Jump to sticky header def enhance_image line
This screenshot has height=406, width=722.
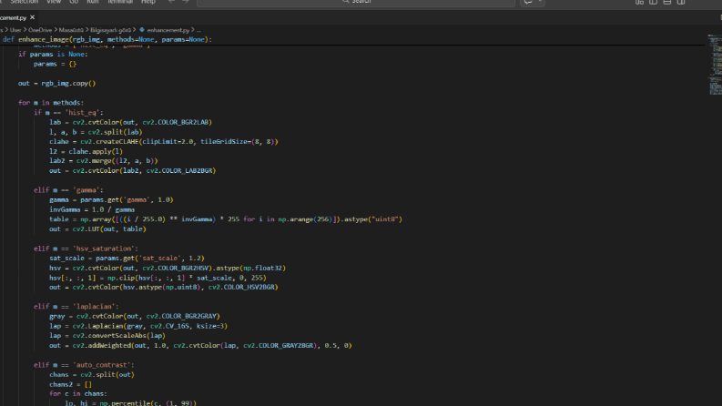click(x=107, y=39)
